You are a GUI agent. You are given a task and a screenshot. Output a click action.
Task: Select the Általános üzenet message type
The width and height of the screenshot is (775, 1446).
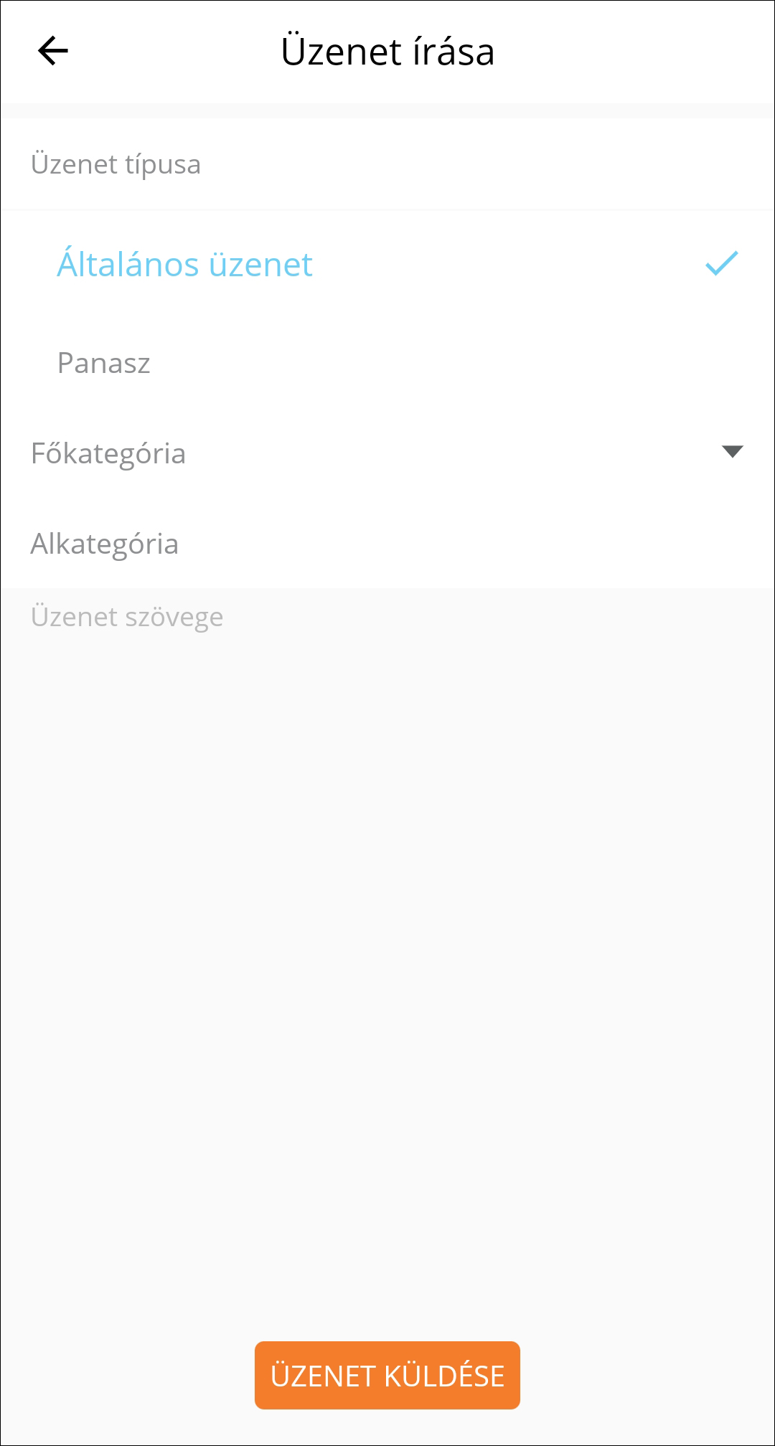tap(184, 264)
